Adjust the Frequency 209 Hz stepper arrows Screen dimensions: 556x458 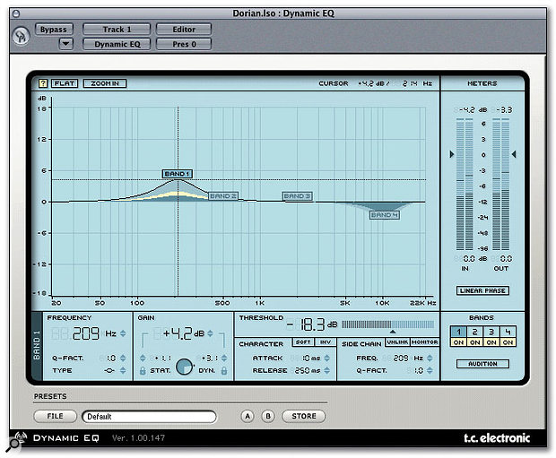123,333
